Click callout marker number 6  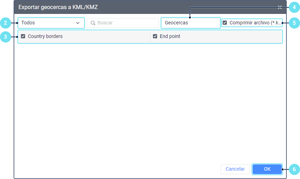[294, 169]
